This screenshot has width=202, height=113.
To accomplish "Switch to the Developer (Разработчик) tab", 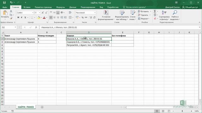I will coord(113,7).
